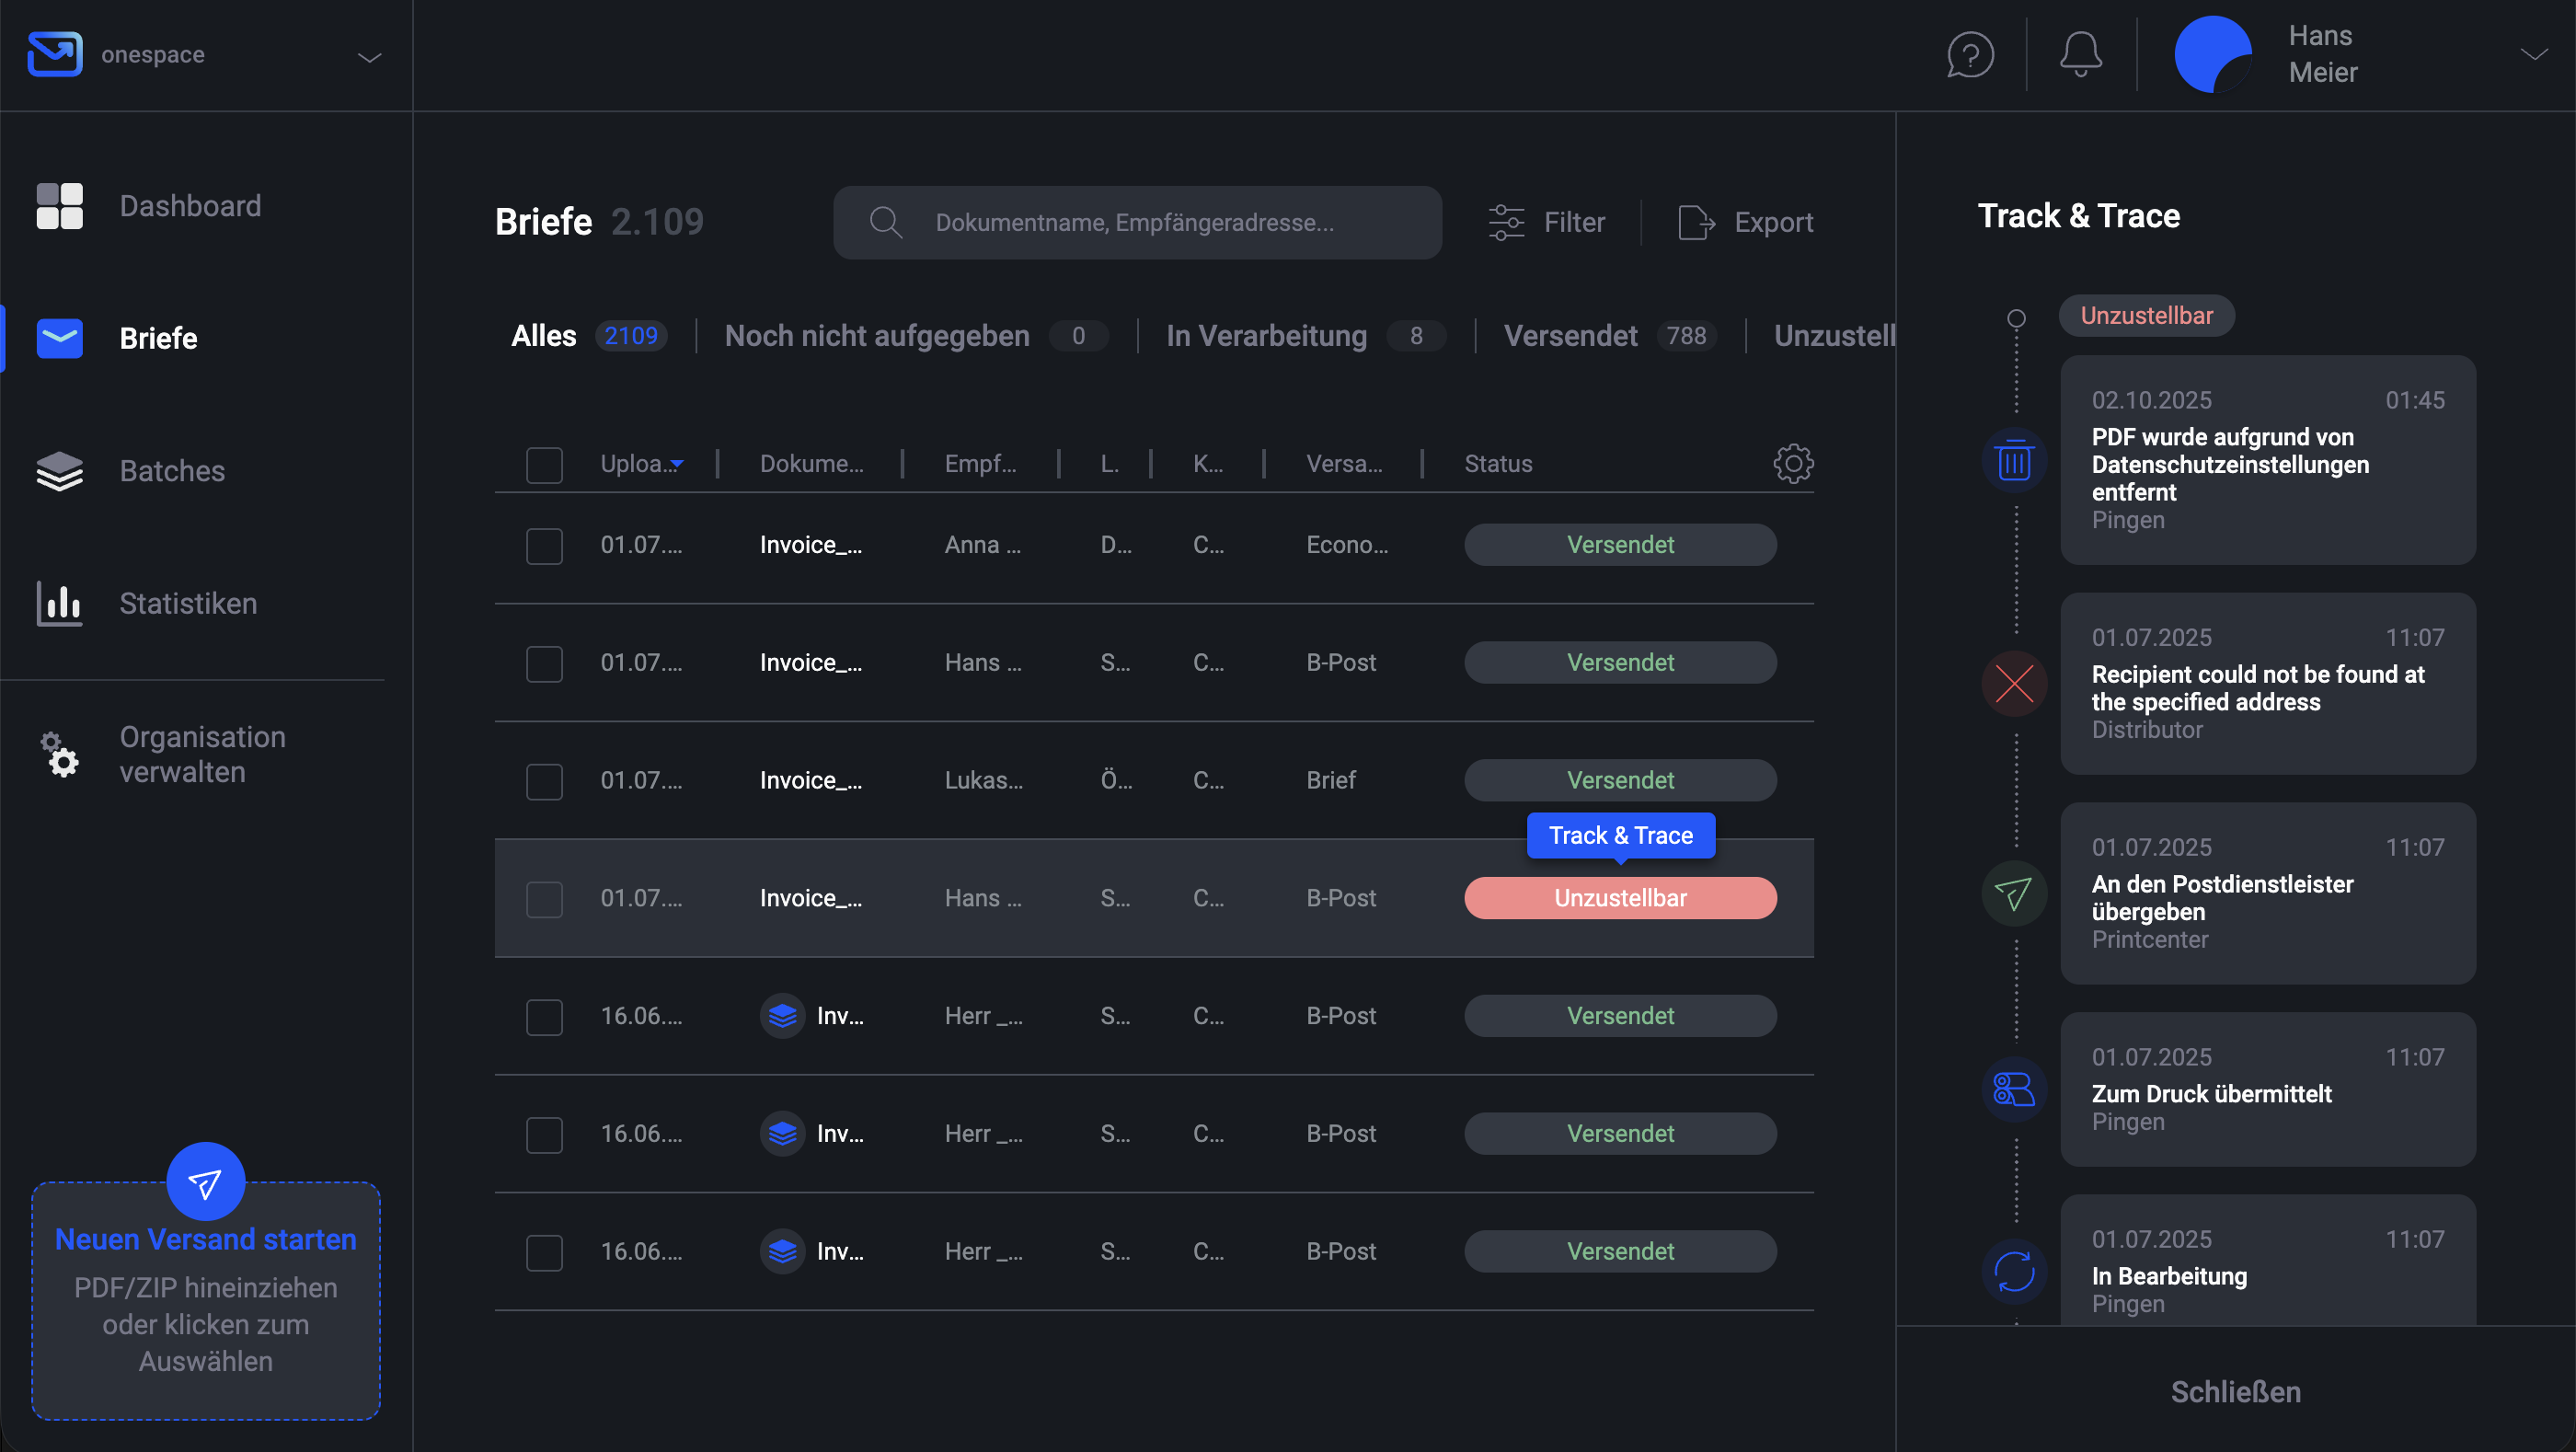The image size is (2576, 1452).
Task: Click the paper plane Neuen Versand icon
Action: pos(205,1183)
